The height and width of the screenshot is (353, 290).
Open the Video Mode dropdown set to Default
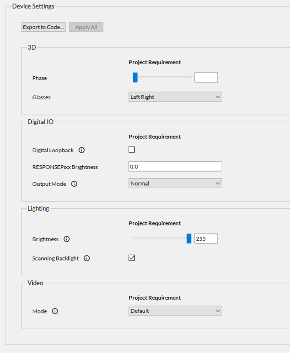coord(175,311)
